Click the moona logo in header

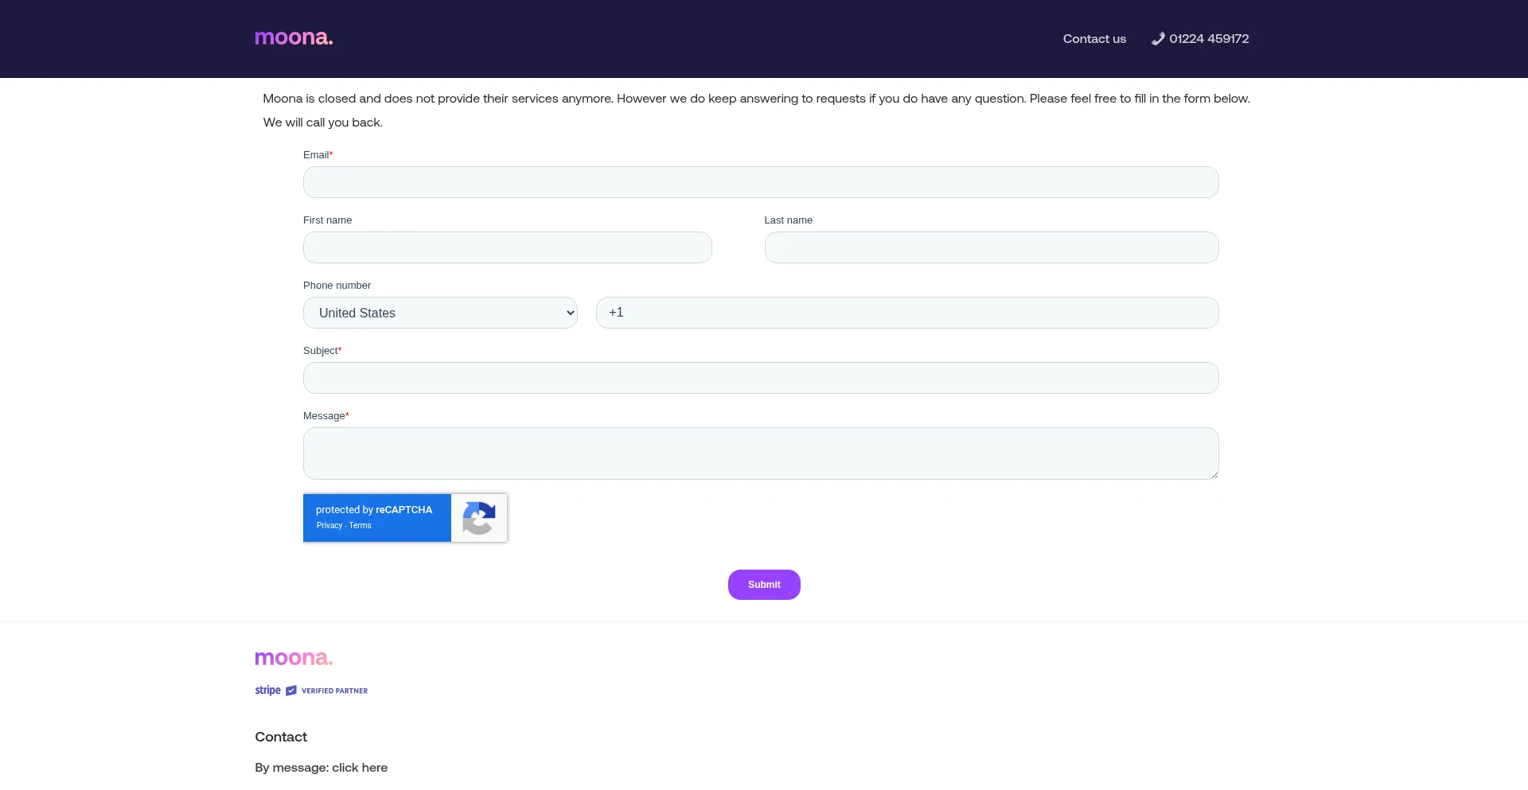[x=294, y=37]
